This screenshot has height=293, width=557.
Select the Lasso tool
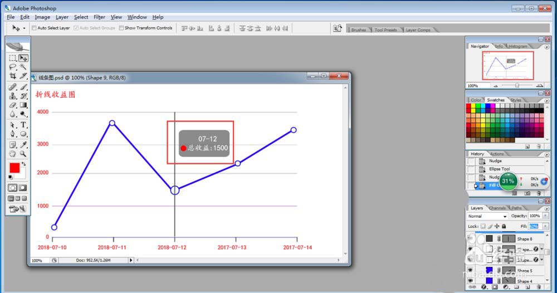point(12,67)
